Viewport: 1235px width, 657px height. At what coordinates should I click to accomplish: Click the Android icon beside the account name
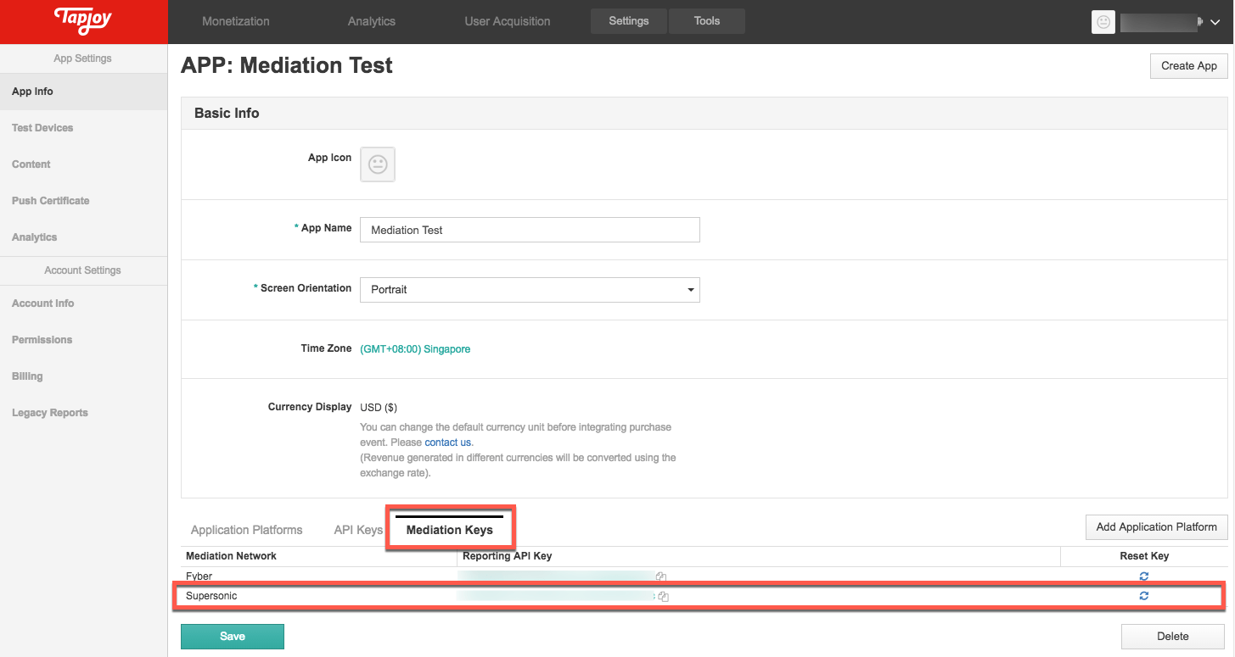pos(1202,21)
